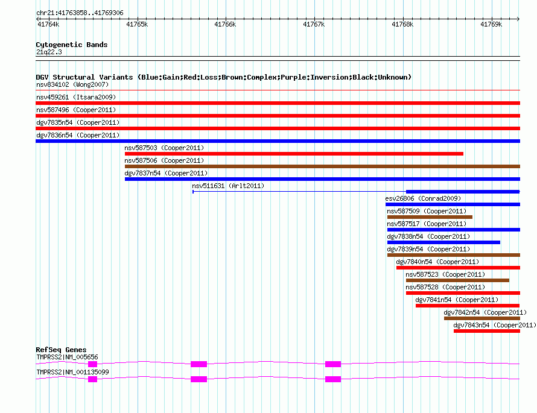537x413 pixels.
Task: Click the brown dgv7842n54 complex bar
Action: 482,318
